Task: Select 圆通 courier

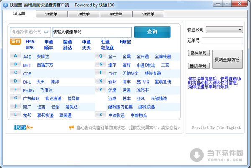Action: pos(67,42)
